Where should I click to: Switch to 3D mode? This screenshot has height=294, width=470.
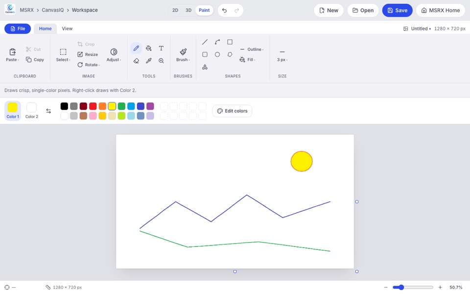(188, 10)
